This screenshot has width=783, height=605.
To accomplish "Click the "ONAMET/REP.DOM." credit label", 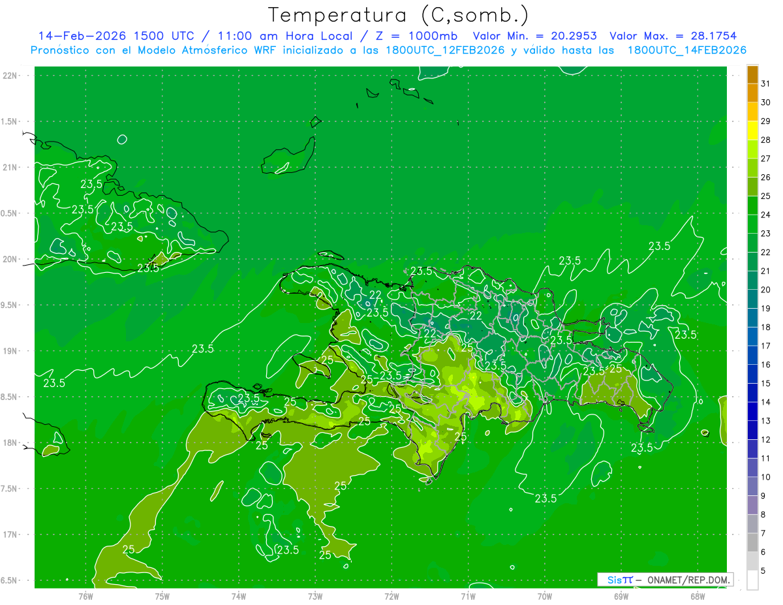I will pyautogui.click(x=688, y=580).
